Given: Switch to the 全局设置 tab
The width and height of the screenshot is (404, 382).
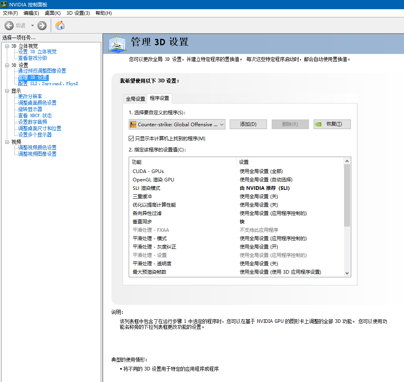Looking at the screenshot, I should click(x=135, y=99).
